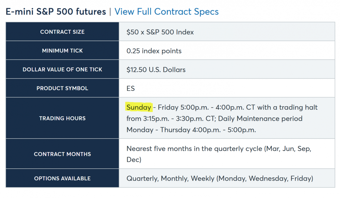Click the $50 x S&P 500 Index value
Viewport: 340px width, 198px height.
pyautogui.click(x=160, y=32)
